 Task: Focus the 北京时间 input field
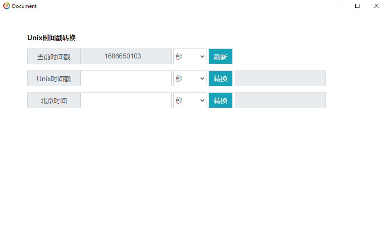126,100
